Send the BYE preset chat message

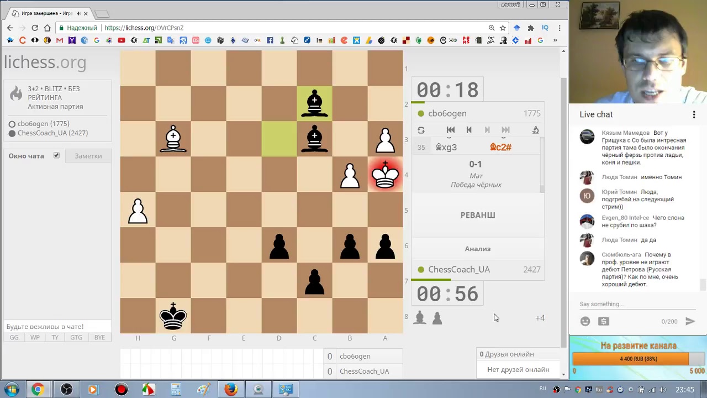99,338
